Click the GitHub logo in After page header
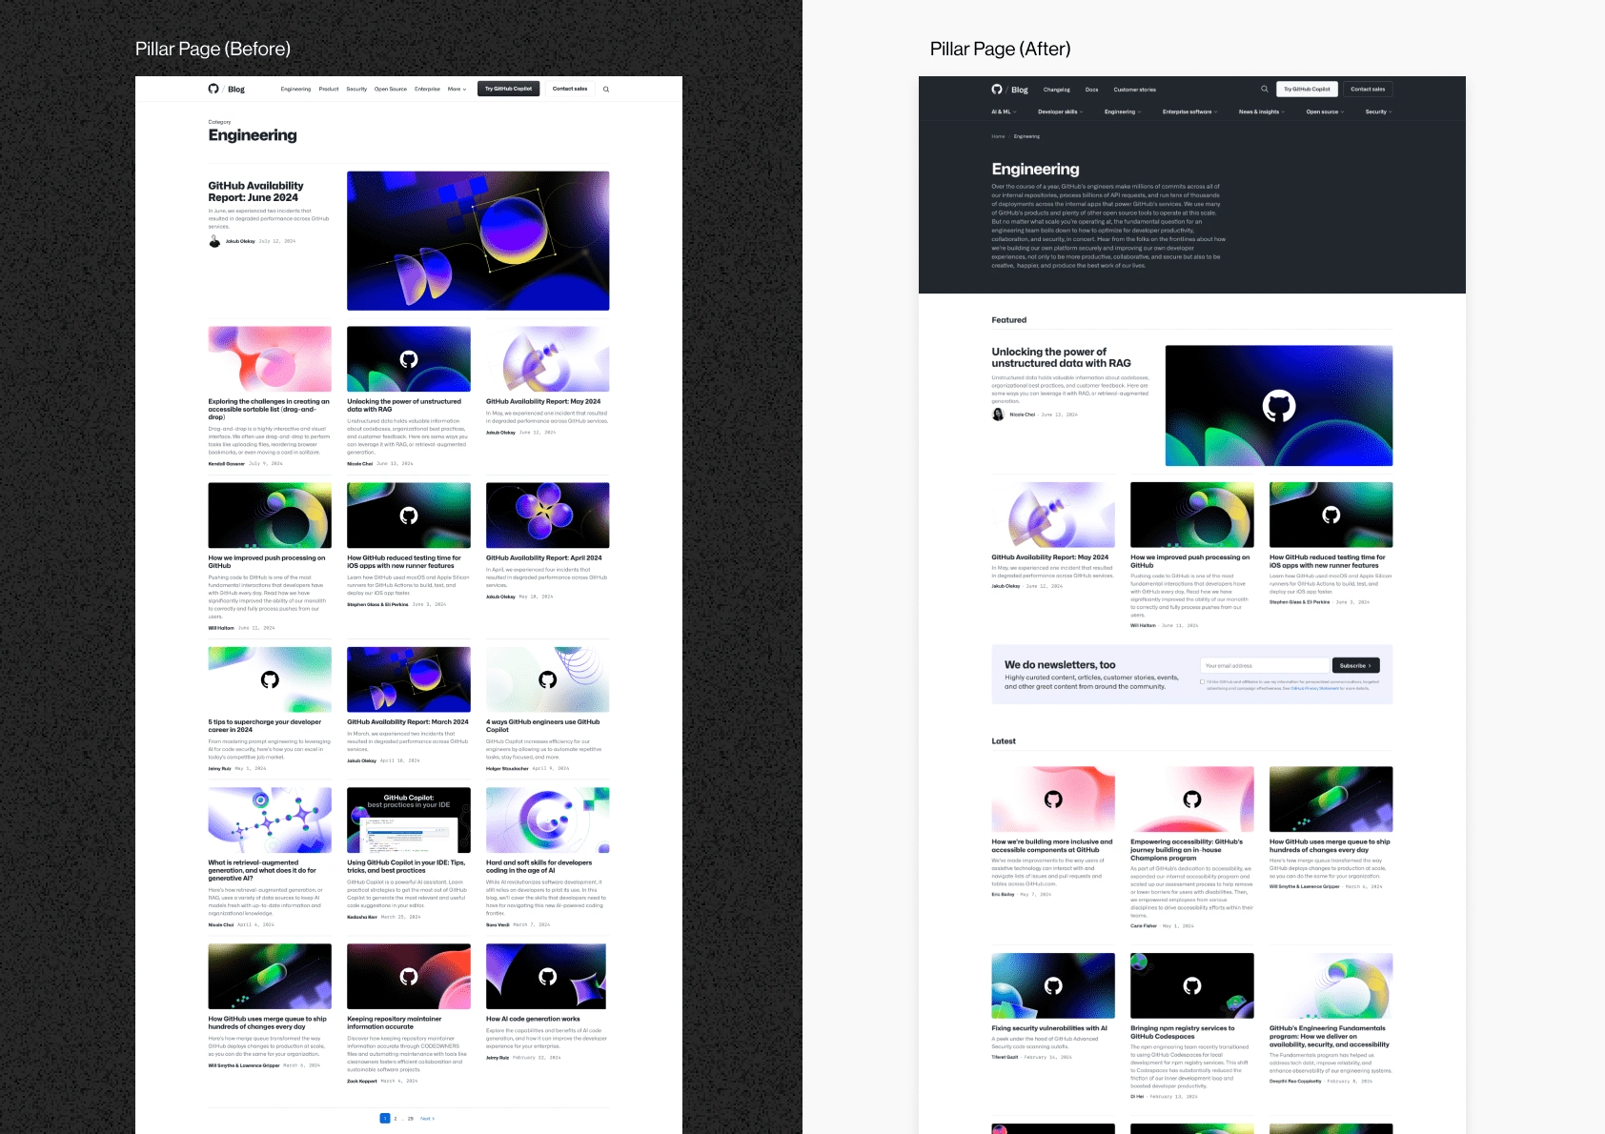Screen dimensions: 1605x1134 click(x=997, y=90)
